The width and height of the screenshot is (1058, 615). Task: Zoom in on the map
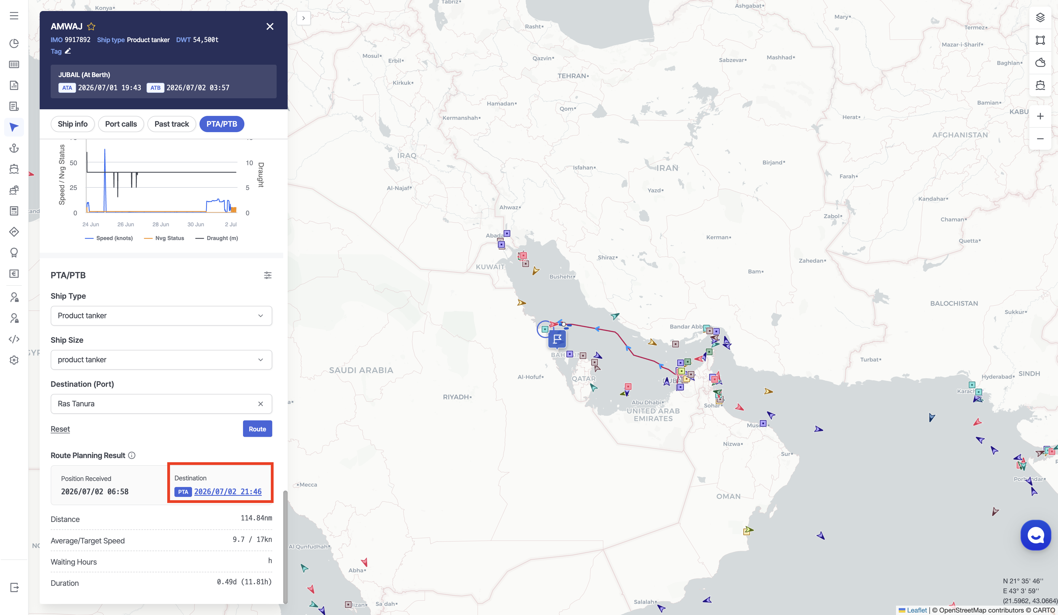[1040, 116]
